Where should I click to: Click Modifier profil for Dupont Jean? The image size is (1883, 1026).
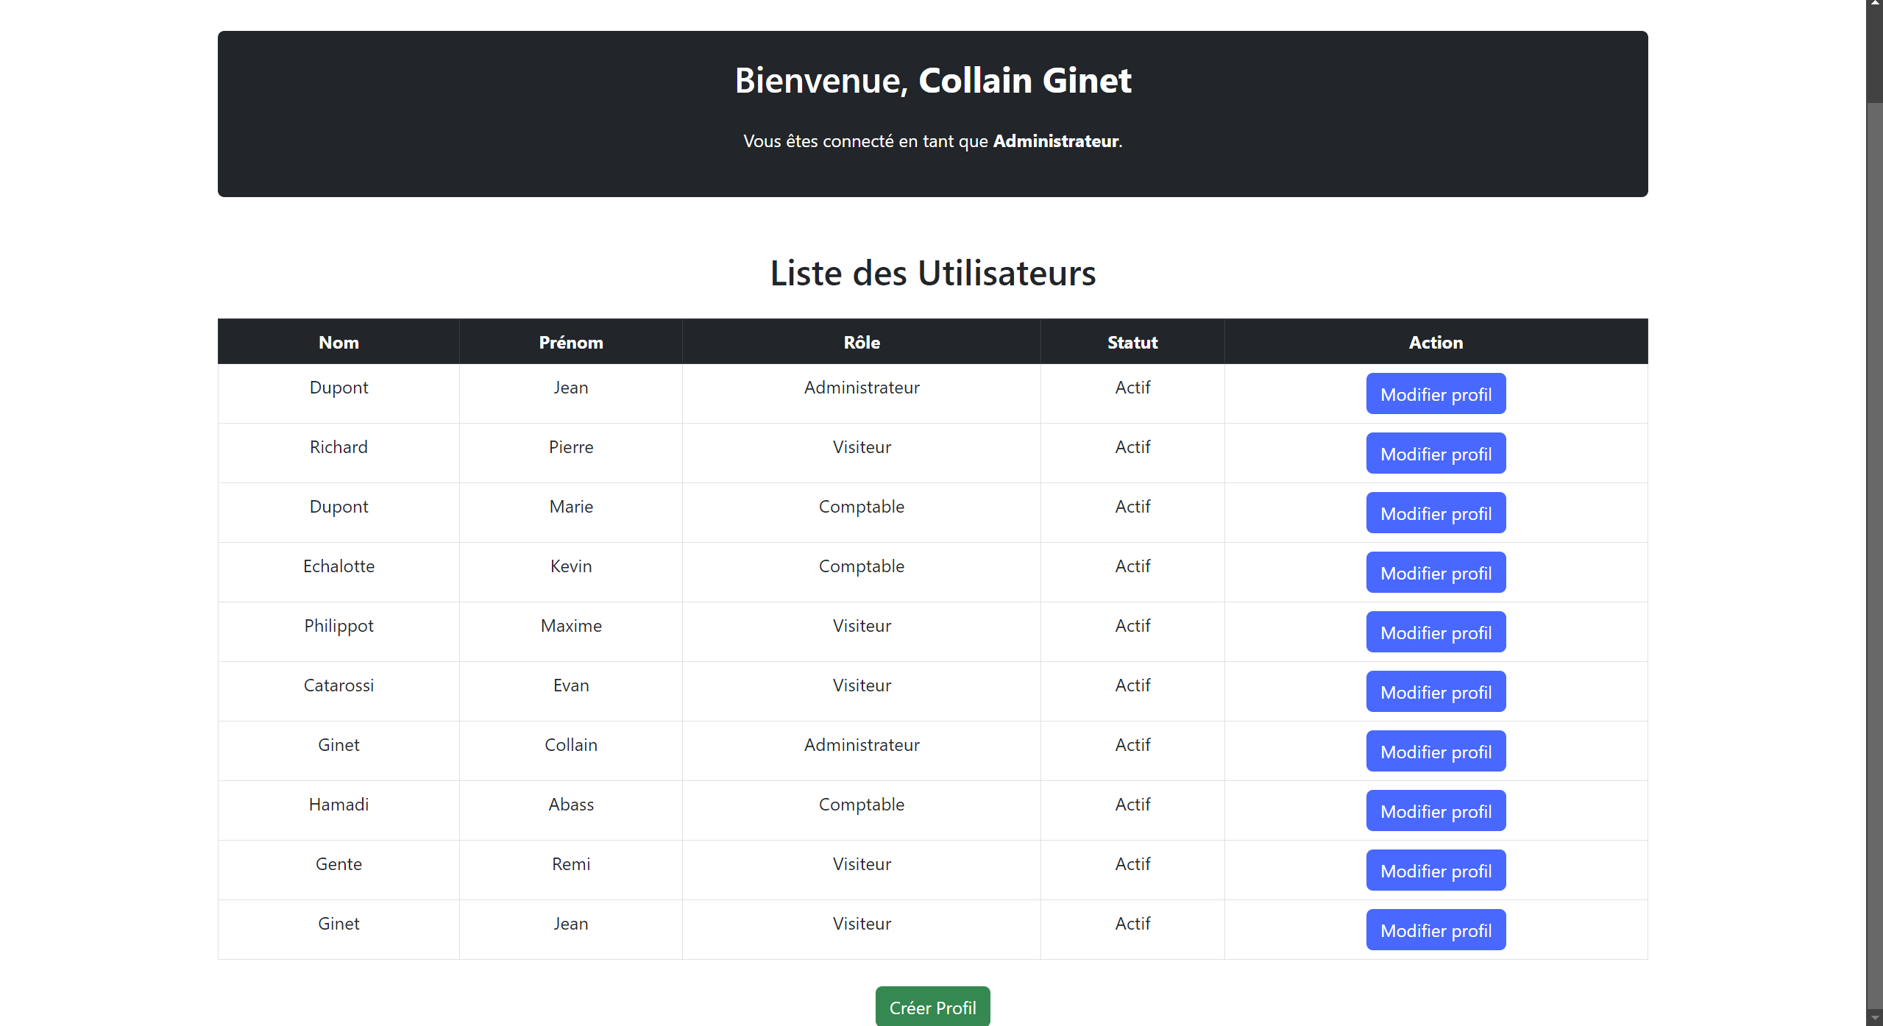tap(1436, 394)
